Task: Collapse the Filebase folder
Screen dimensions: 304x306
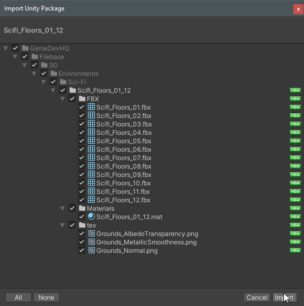Action: click(15, 56)
